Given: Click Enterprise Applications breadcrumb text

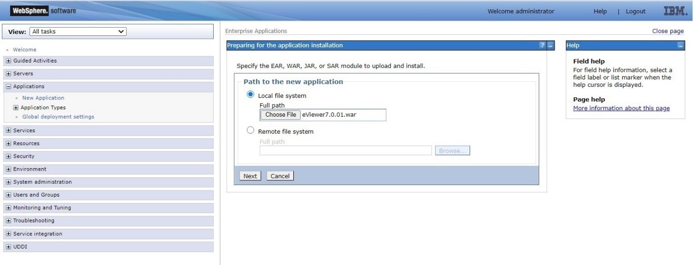Looking at the screenshot, I should click(256, 31).
